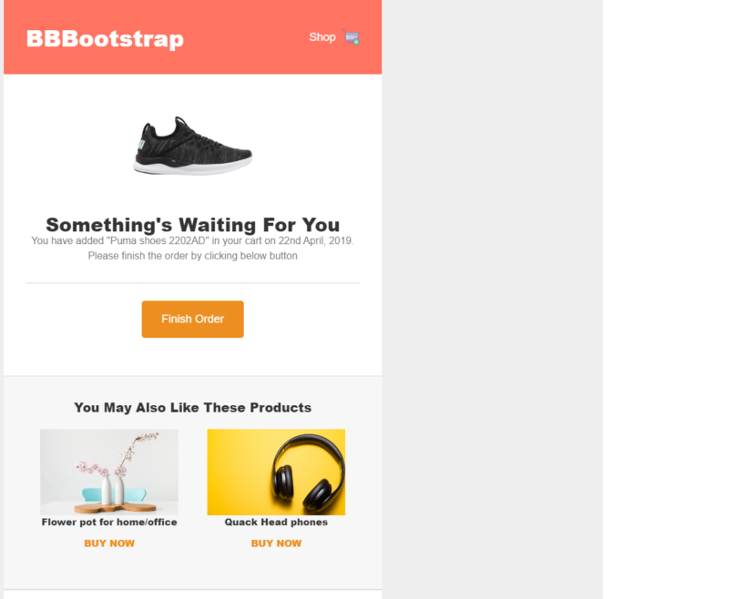Image resolution: width=756 pixels, height=599 pixels.
Task: Click the blank white area at far right
Action: (679, 300)
